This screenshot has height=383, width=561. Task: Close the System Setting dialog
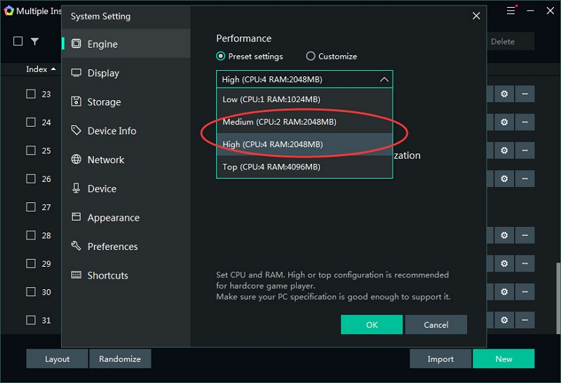476,15
